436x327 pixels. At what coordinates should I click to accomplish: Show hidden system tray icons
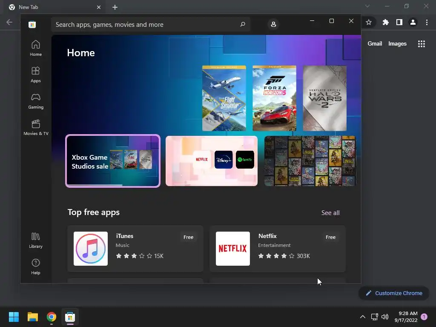(x=363, y=317)
